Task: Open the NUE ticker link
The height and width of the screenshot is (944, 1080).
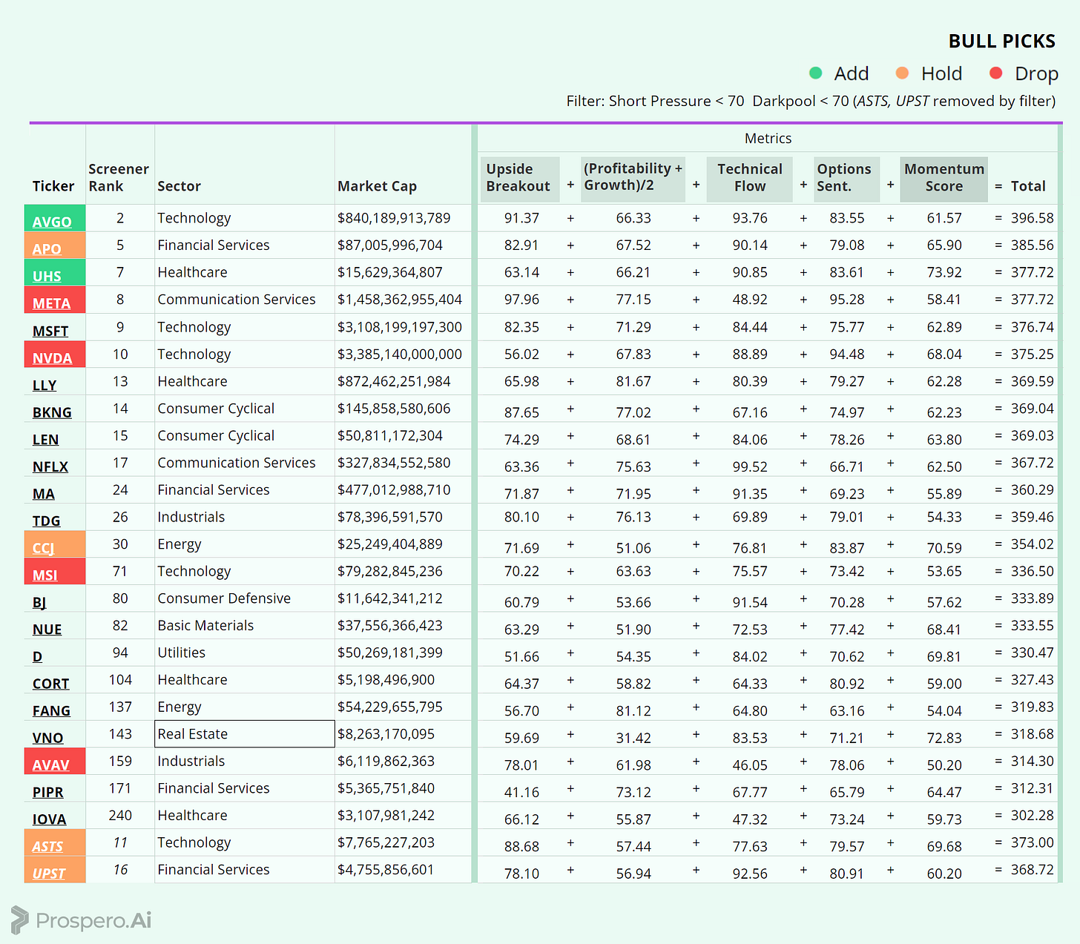Action: point(47,630)
